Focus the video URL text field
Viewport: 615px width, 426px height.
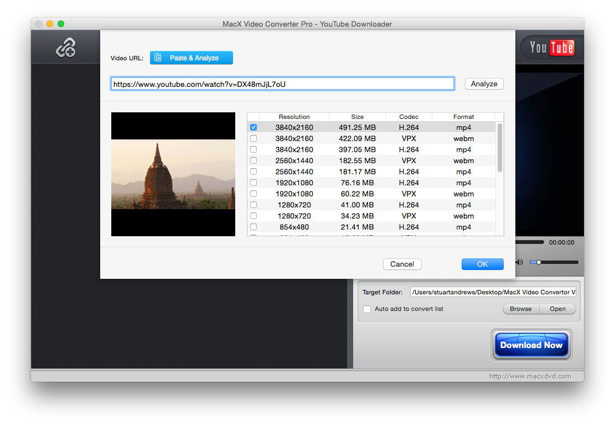point(282,84)
